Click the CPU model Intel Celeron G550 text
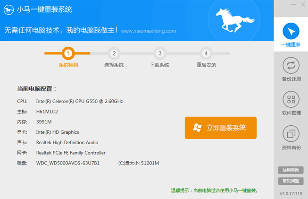 click(x=79, y=101)
